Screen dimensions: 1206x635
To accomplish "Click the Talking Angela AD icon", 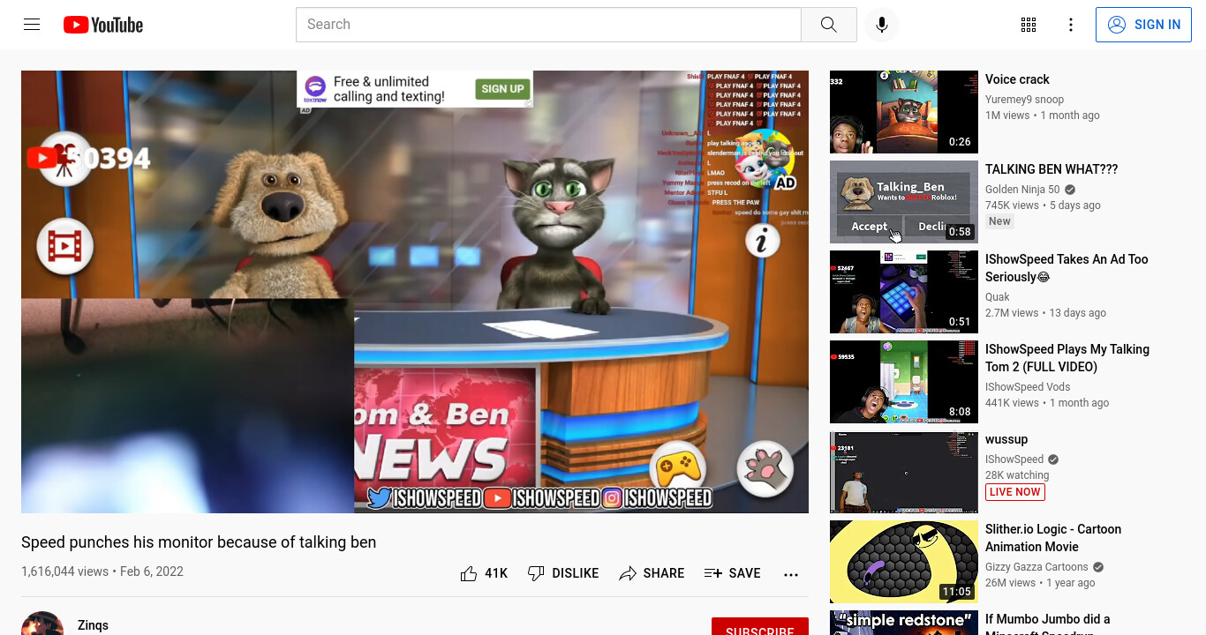I will click(765, 161).
